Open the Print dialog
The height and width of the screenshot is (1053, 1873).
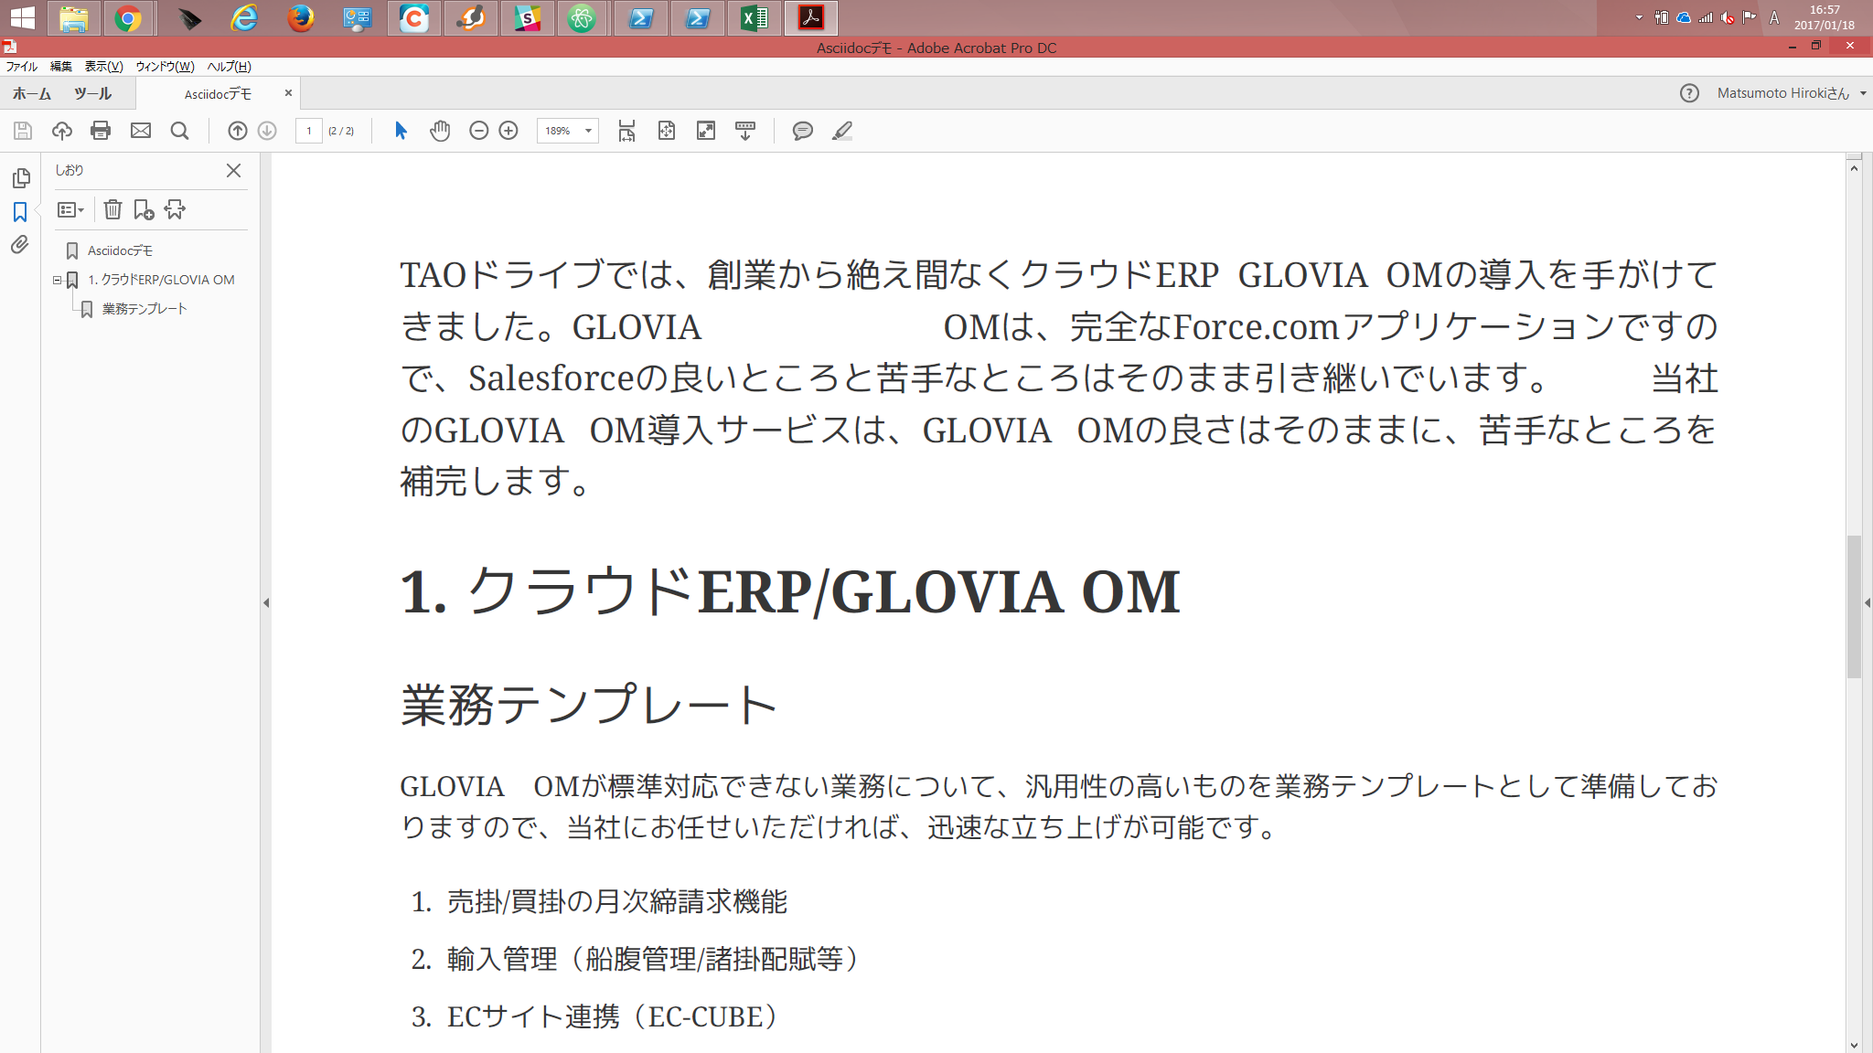click(101, 131)
